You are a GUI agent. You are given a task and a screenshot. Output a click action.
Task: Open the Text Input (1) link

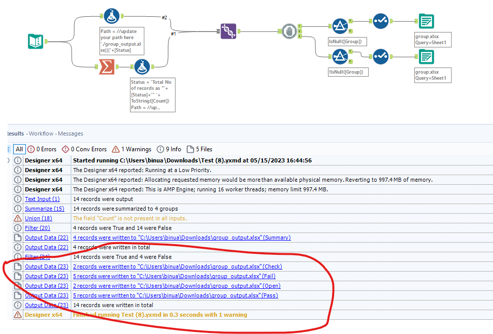[42, 199]
